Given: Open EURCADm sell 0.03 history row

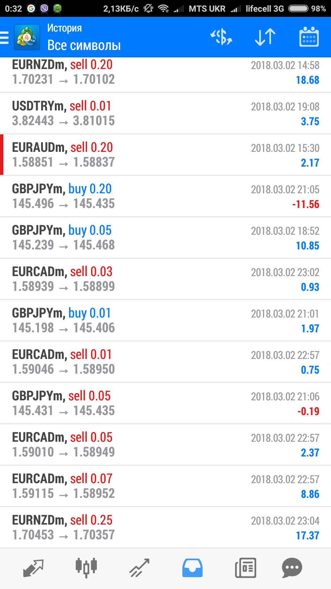Looking at the screenshot, I should tap(165, 279).
